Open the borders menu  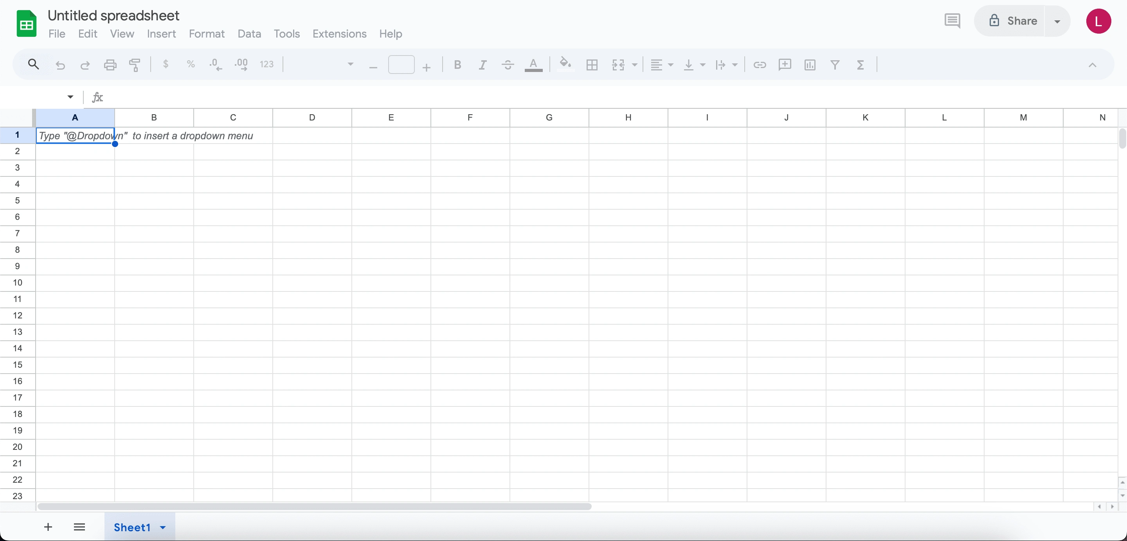pyautogui.click(x=592, y=65)
